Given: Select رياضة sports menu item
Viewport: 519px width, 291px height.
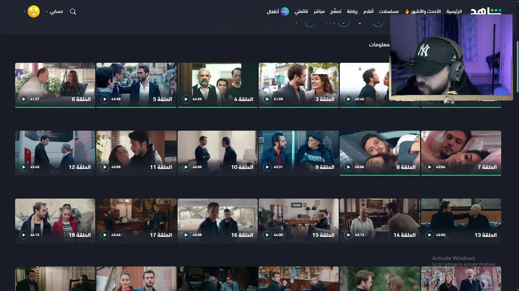Looking at the screenshot, I should pos(352,11).
